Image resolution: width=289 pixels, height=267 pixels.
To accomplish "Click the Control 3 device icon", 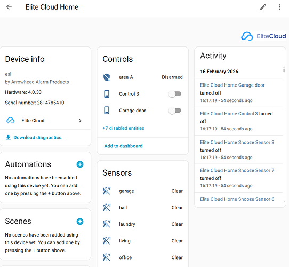I will [107, 94].
